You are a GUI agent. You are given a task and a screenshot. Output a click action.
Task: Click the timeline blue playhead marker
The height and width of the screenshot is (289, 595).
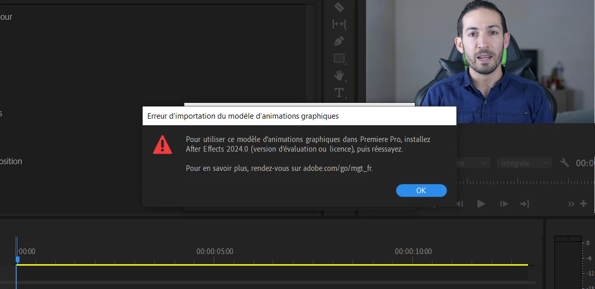(x=17, y=260)
